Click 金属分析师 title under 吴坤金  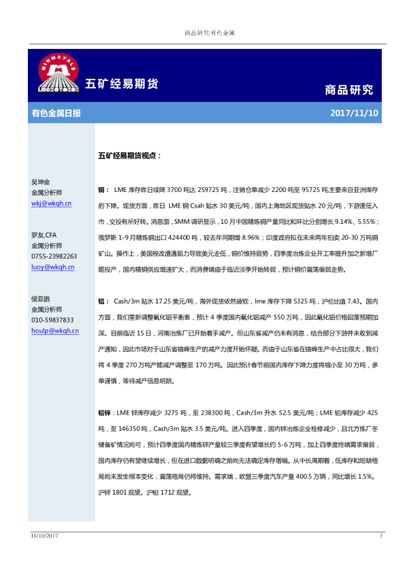[x=46, y=193]
